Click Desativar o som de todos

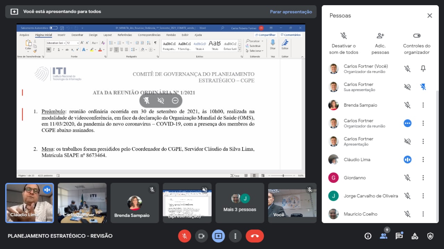[x=343, y=44]
